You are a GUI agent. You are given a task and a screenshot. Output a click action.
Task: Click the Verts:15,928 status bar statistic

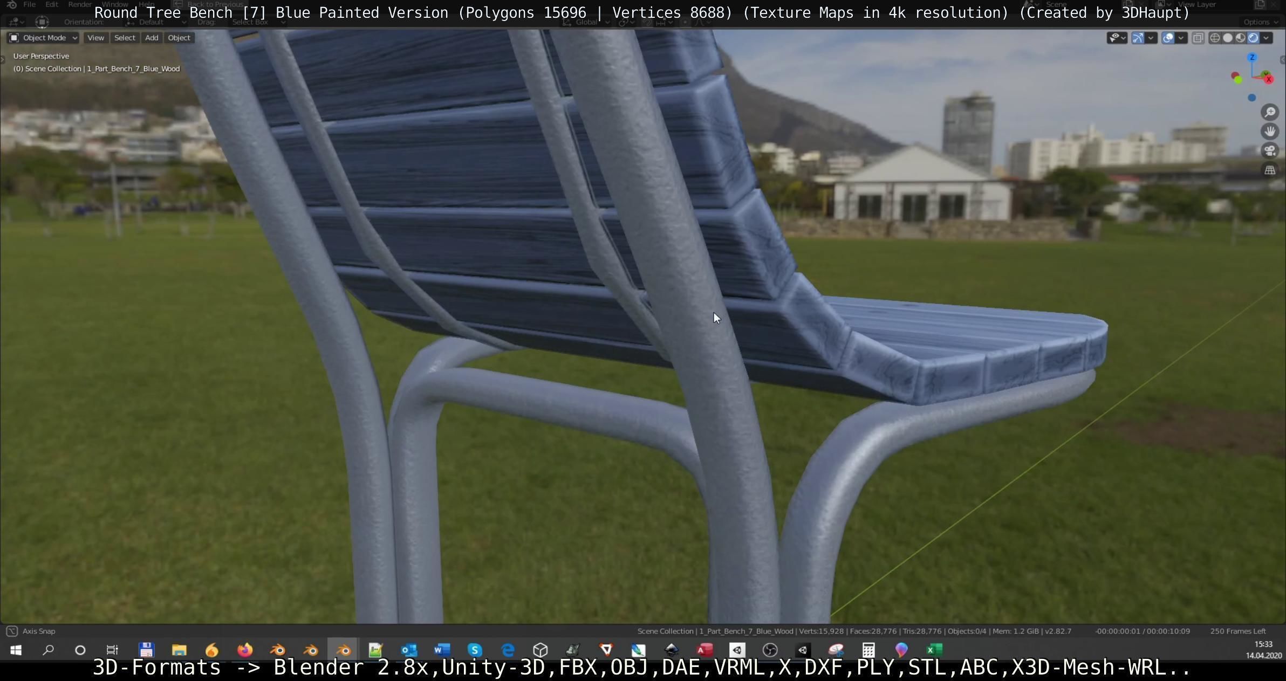tap(821, 631)
